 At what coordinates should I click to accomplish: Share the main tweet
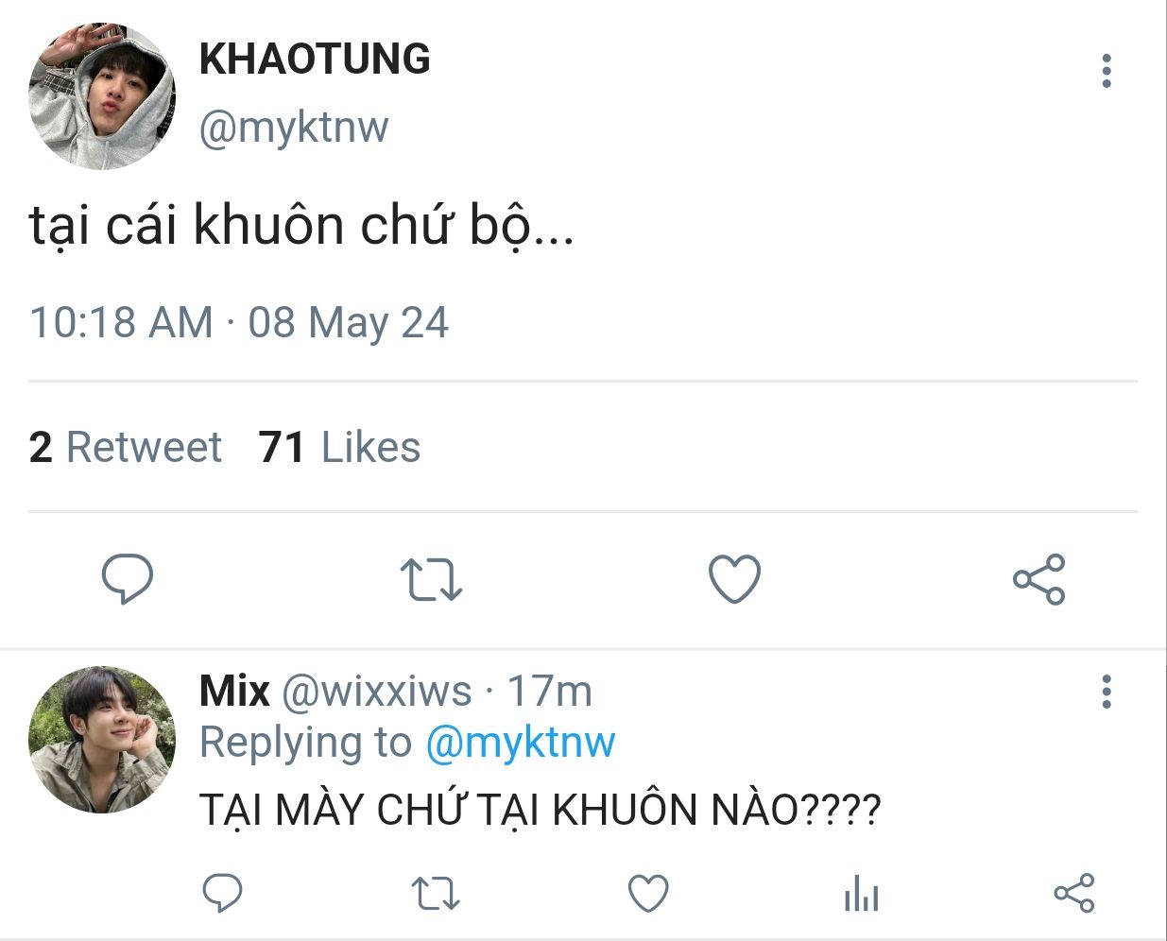point(1038,579)
